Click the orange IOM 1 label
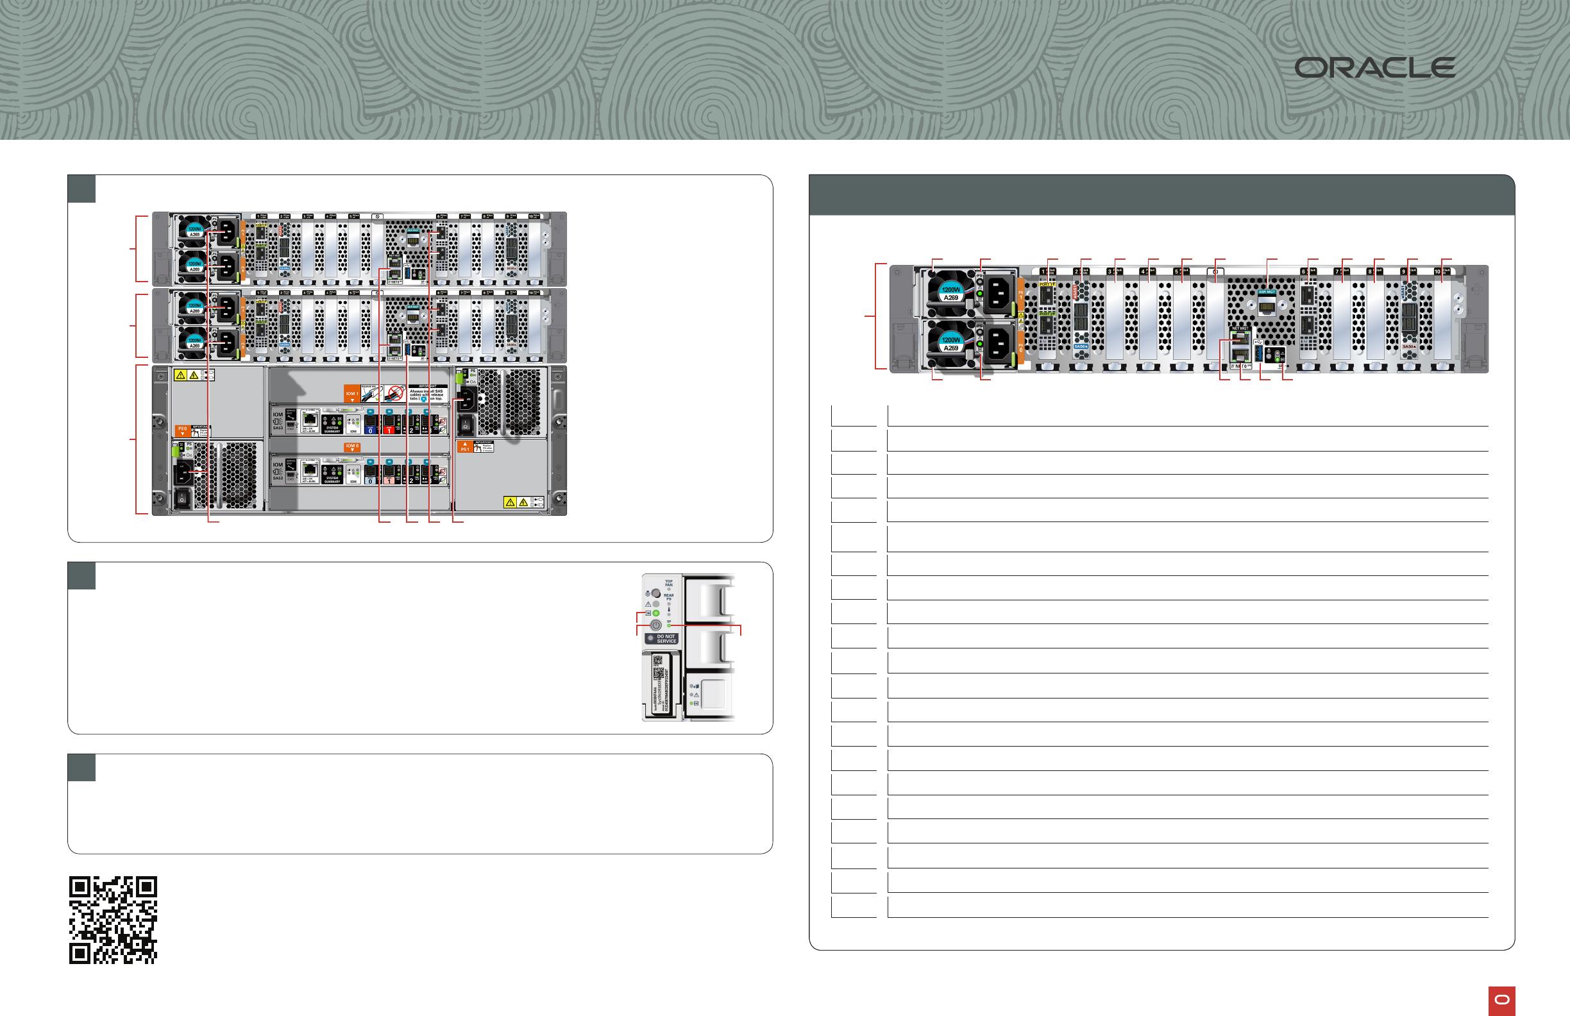Image resolution: width=1570 pixels, height=1016 pixels. click(352, 394)
